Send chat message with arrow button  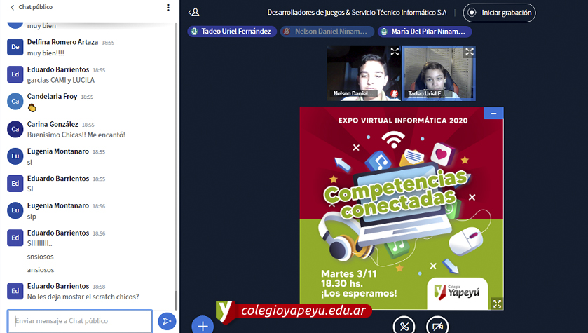(166, 321)
